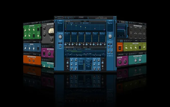This screenshot has width=170, height=107.
Task: Toggle the Out Limiter switch
Action: [113, 56]
